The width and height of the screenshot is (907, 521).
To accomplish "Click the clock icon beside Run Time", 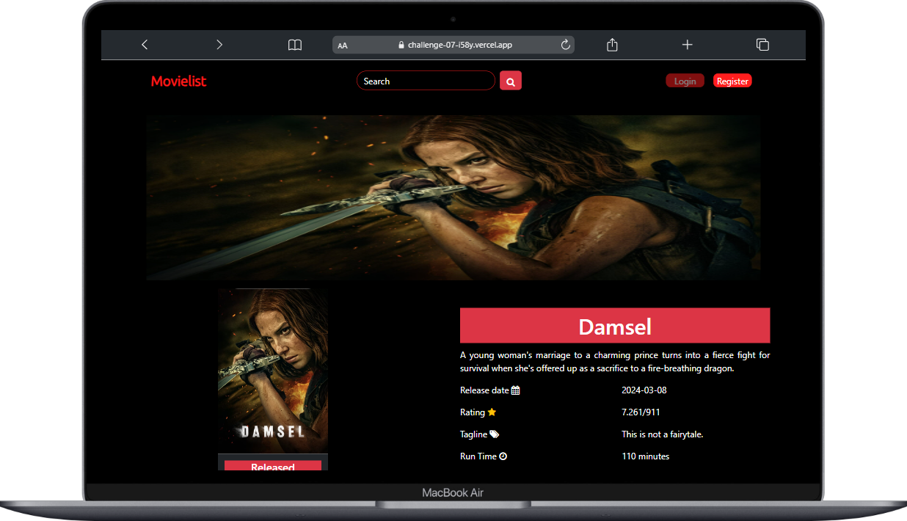I will pyautogui.click(x=503, y=456).
